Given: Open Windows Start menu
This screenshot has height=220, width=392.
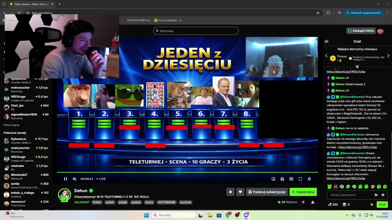Looking at the screenshot, I should [146, 215].
